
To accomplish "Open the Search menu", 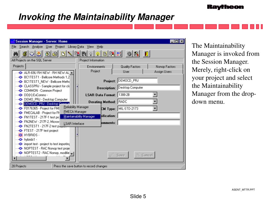I will click(24, 47).
